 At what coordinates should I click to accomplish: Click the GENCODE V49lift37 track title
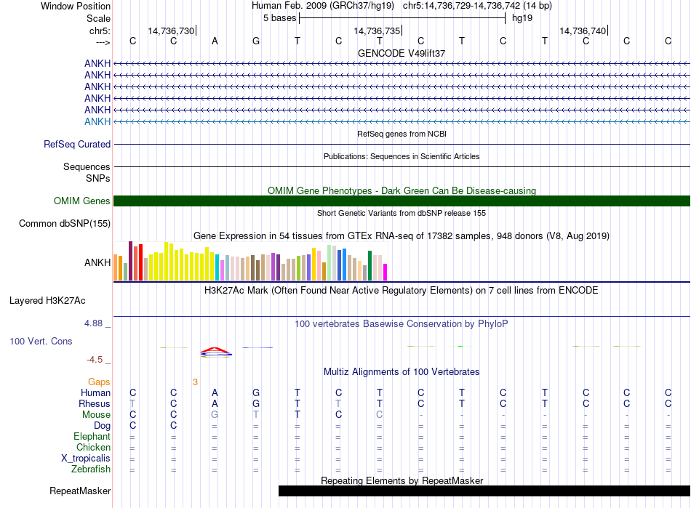coord(402,53)
